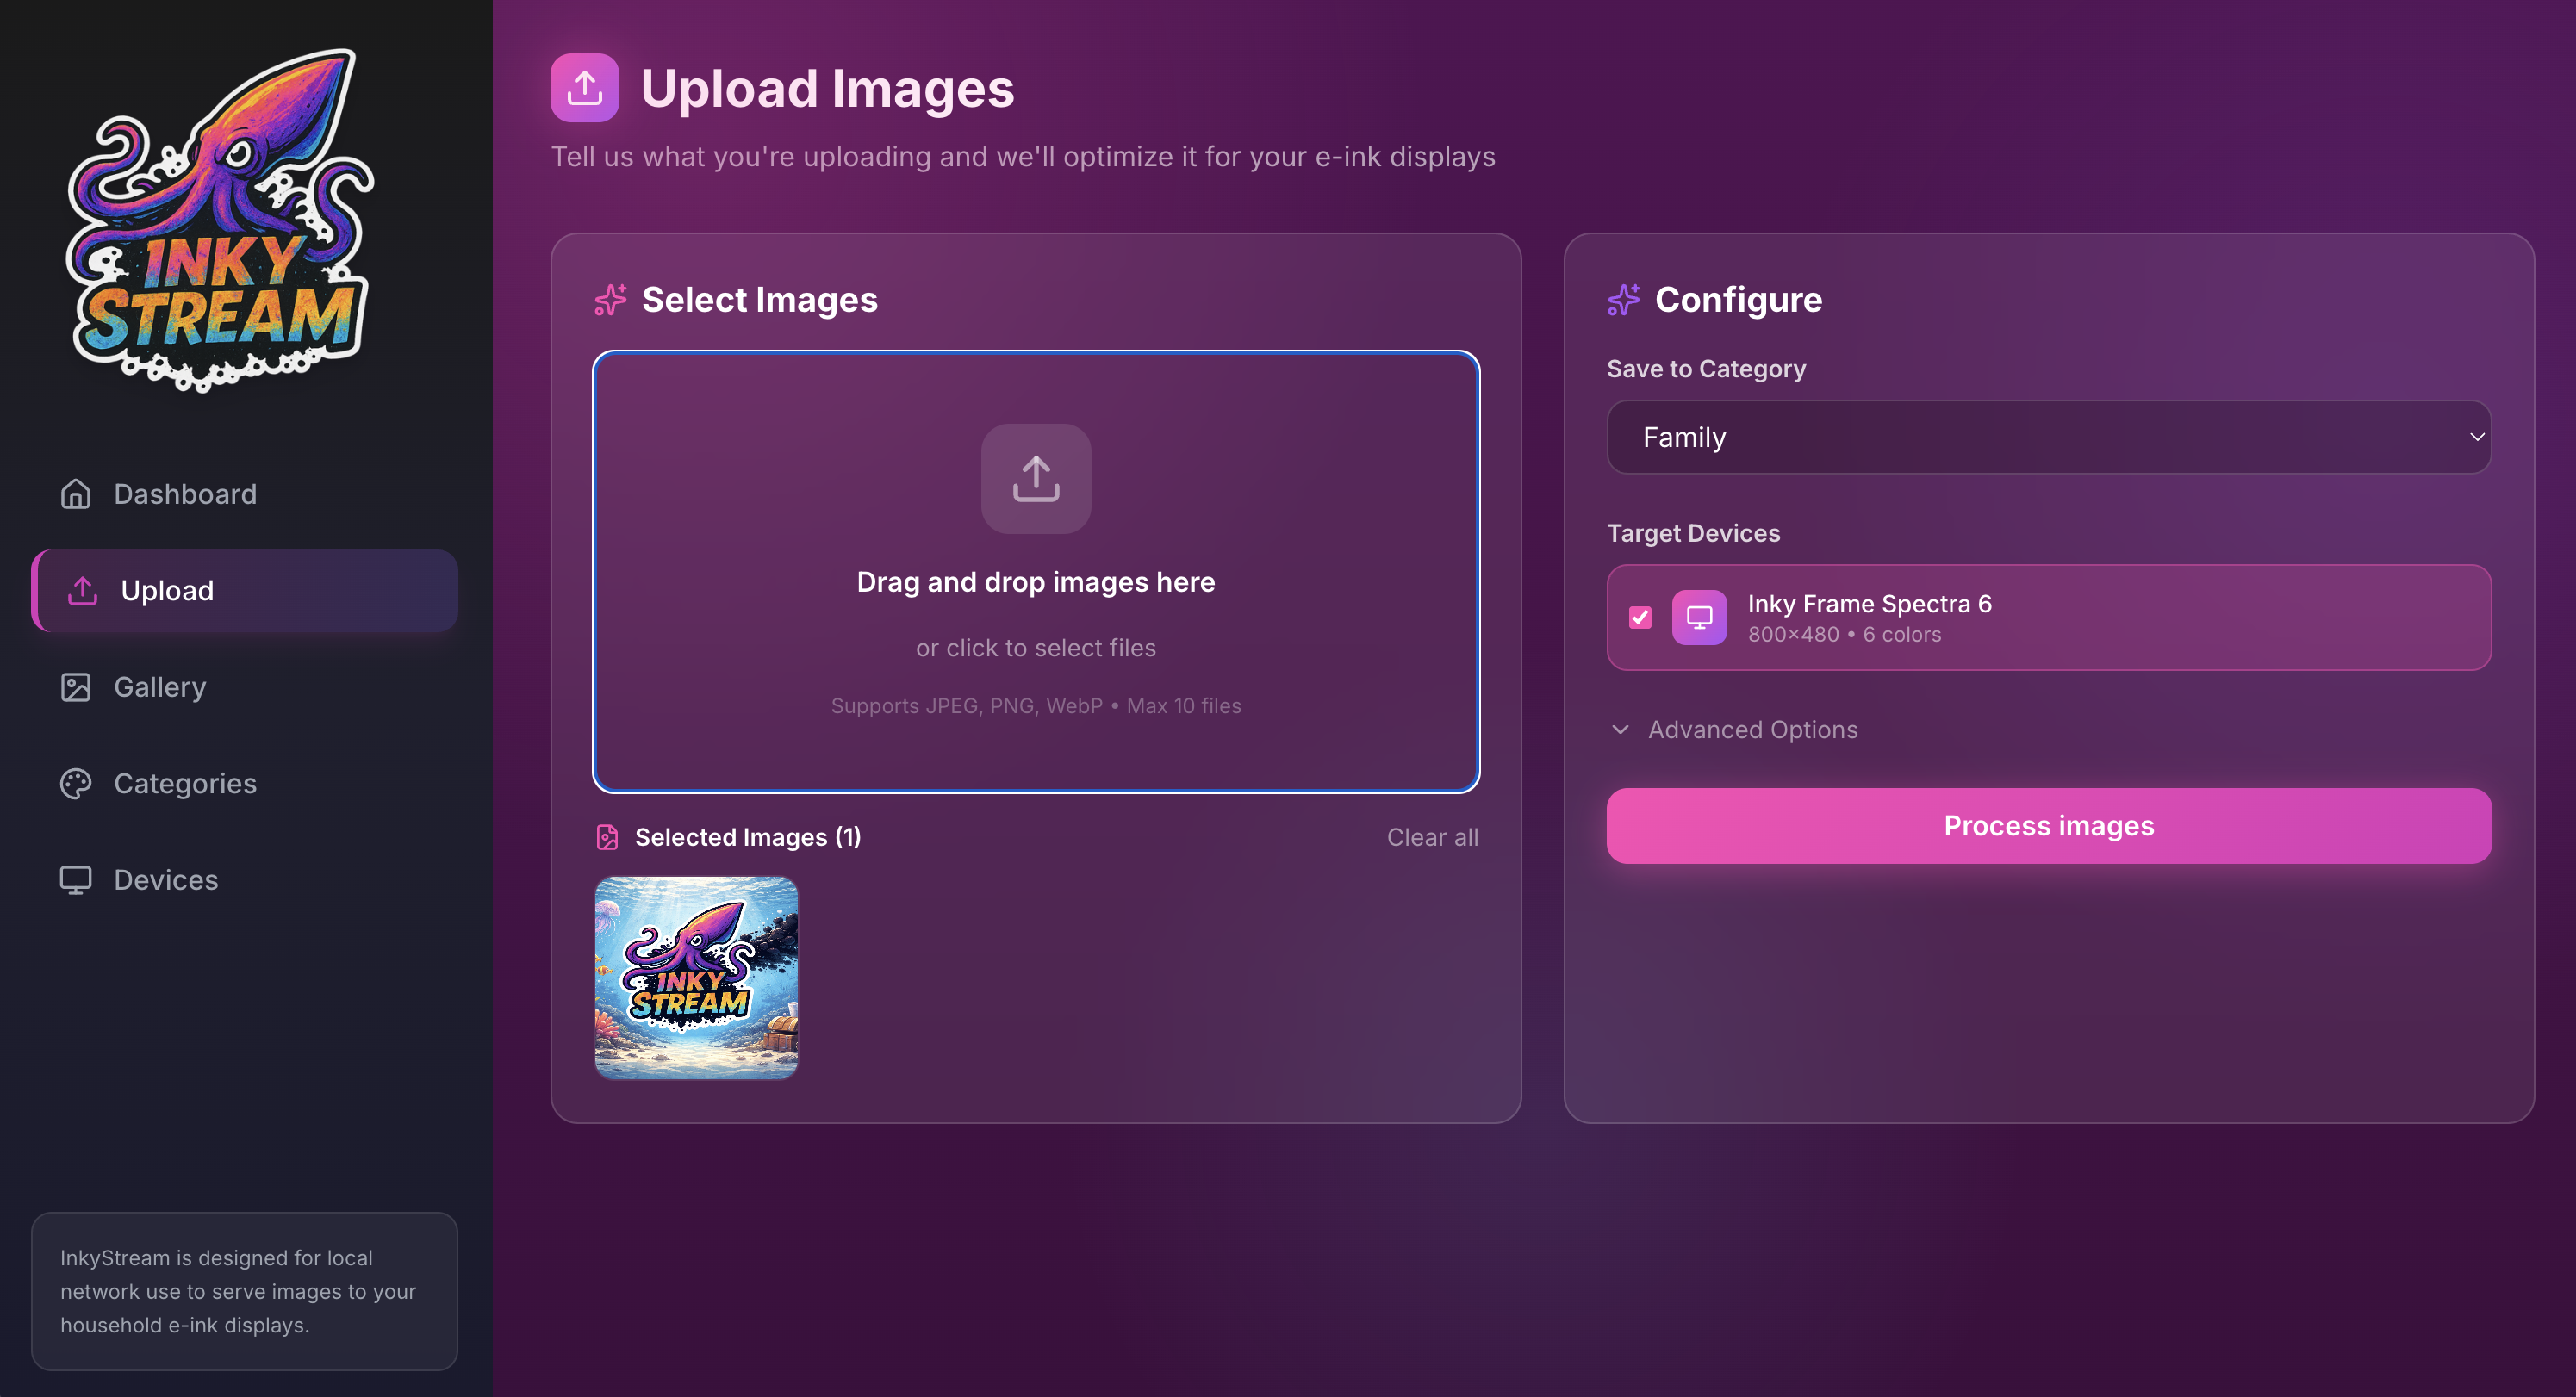
Task: Click the sparkle icon beside Select Images
Action: [x=610, y=299]
